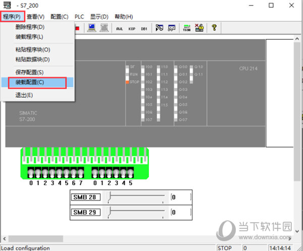Minimize the S7_200 window

(251, 6)
